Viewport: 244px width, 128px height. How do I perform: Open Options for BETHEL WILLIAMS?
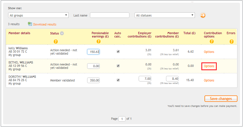click(x=209, y=66)
